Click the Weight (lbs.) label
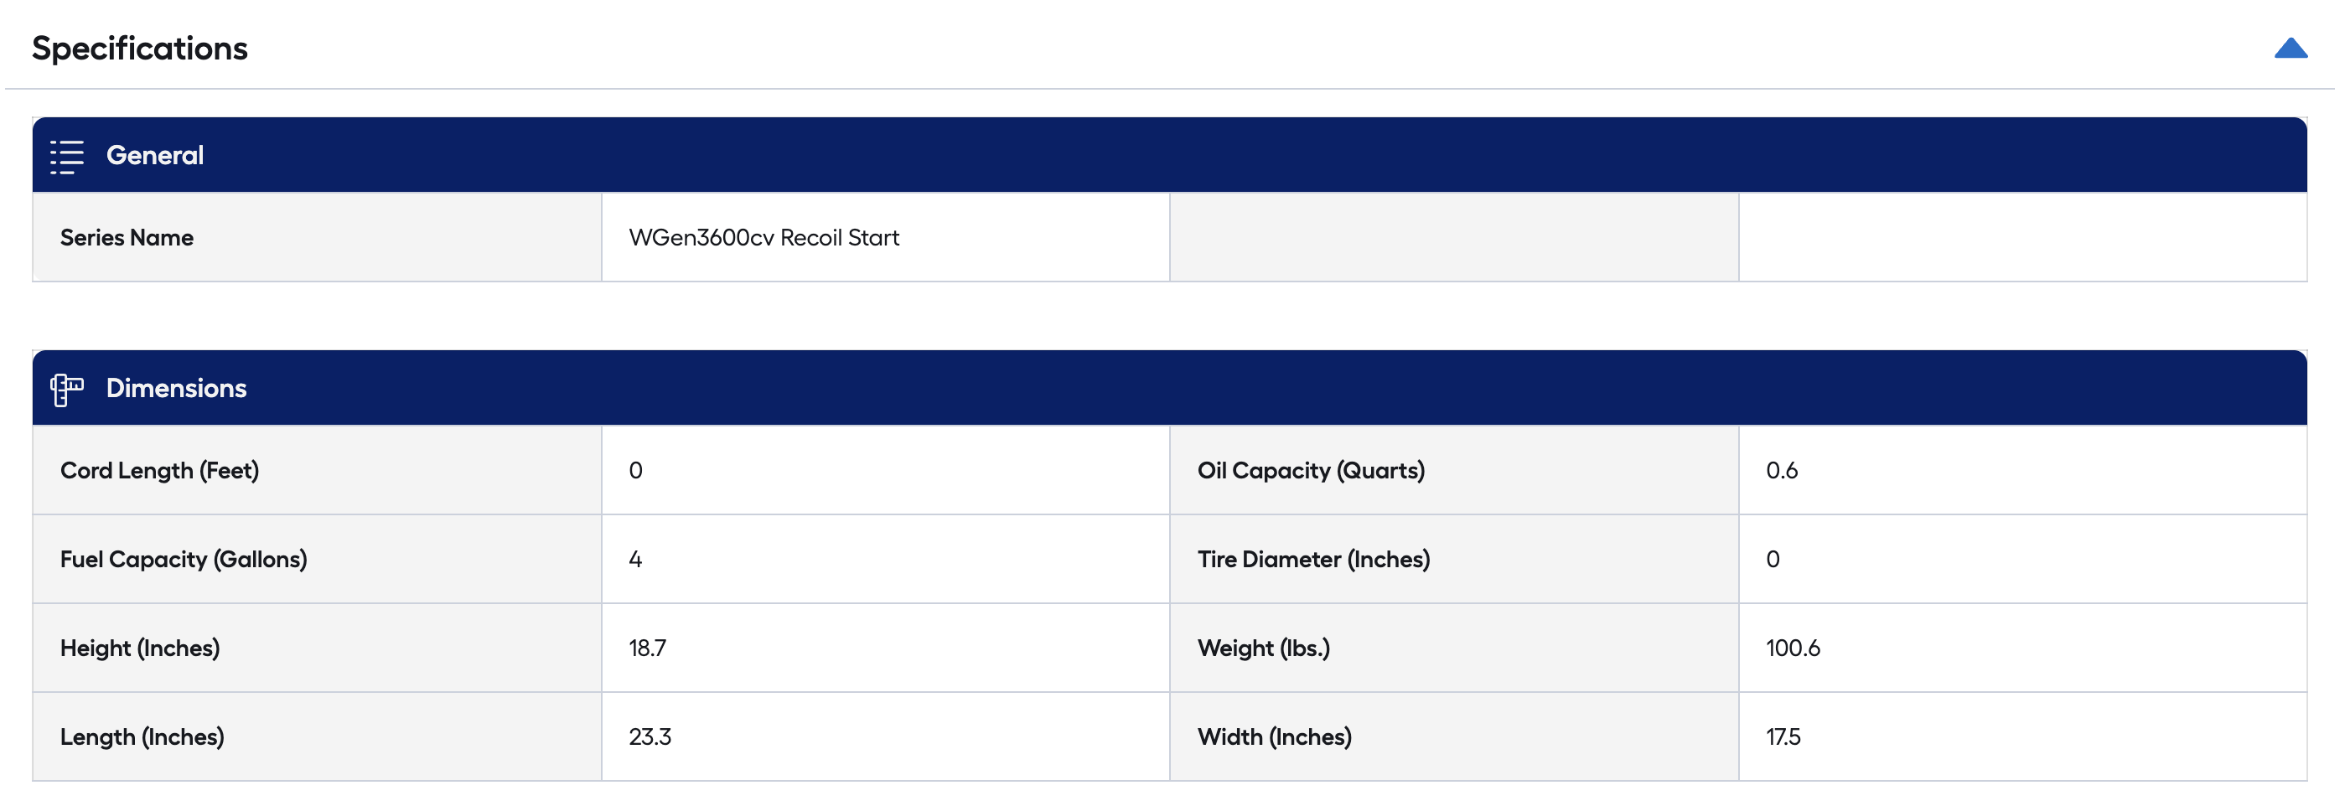This screenshot has height=806, width=2350. [x=1262, y=648]
